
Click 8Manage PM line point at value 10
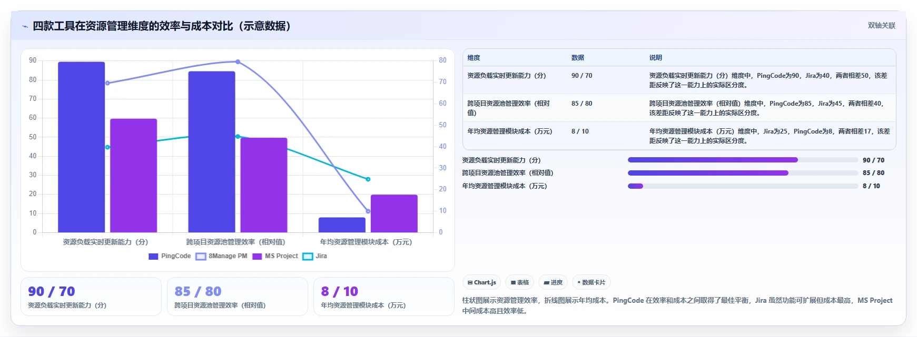tap(368, 211)
